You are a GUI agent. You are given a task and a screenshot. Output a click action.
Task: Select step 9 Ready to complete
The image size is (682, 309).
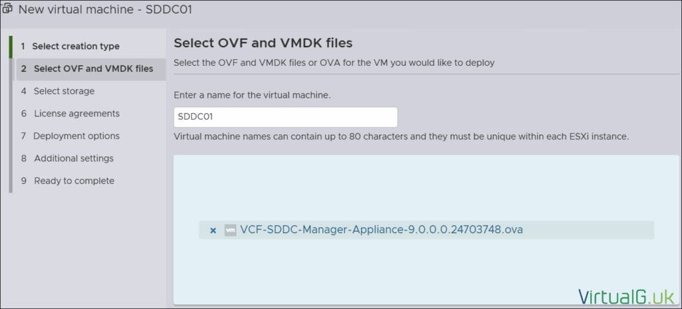pyautogui.click(x=74, y=180)
